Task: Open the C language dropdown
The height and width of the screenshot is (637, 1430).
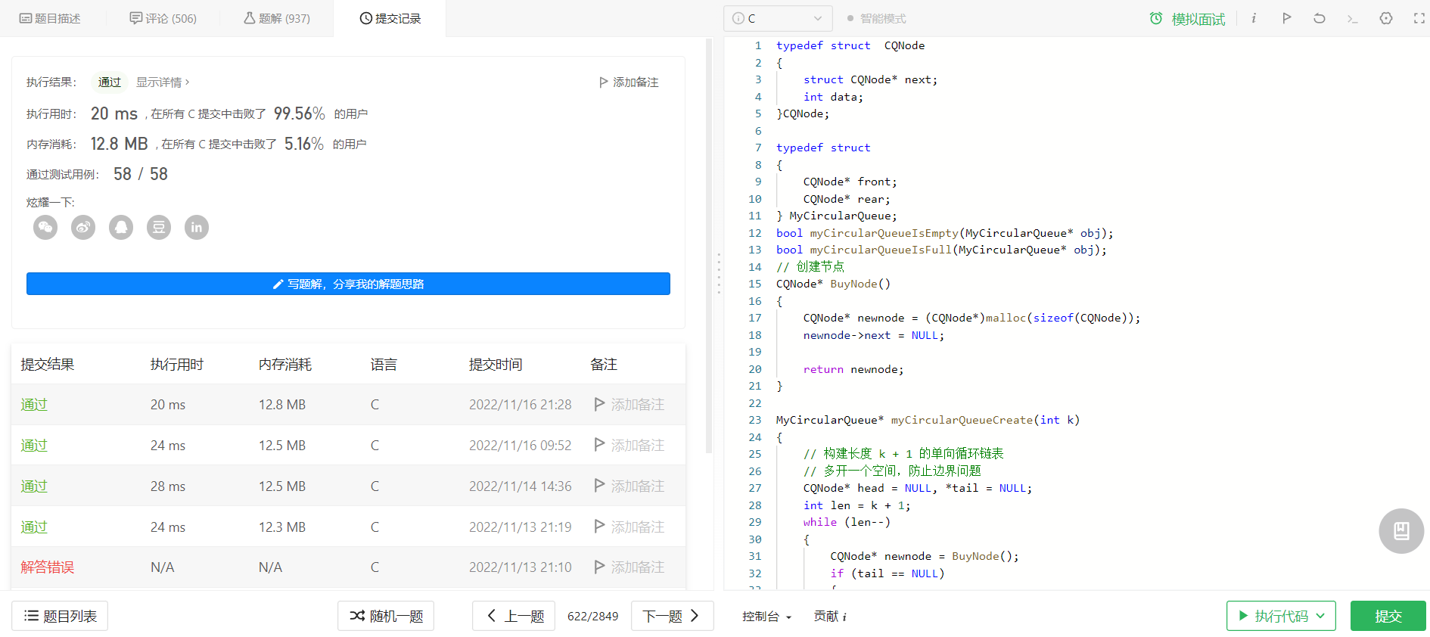Action: point(778,18)
